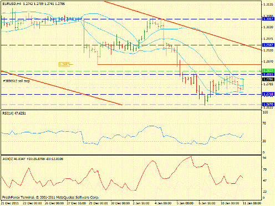Click the RSI scale value 100
Image resolution: width=275 pixels, height=206 pixels.
[266, 112]
